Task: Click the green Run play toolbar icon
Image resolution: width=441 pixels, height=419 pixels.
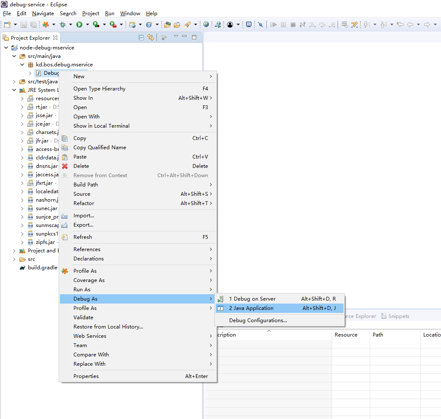Action: pos(79,25)
